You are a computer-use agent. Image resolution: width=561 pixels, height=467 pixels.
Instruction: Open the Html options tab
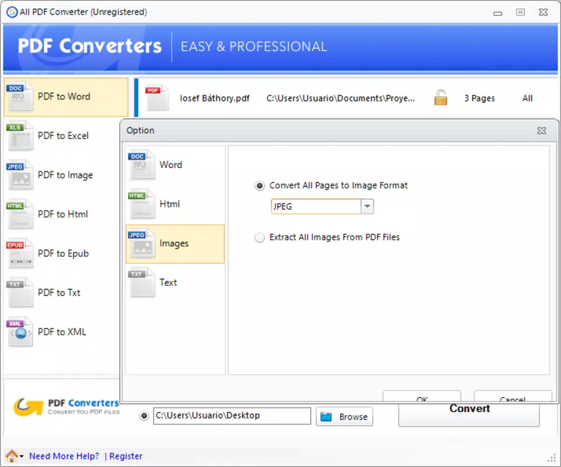tap(175, 204)
